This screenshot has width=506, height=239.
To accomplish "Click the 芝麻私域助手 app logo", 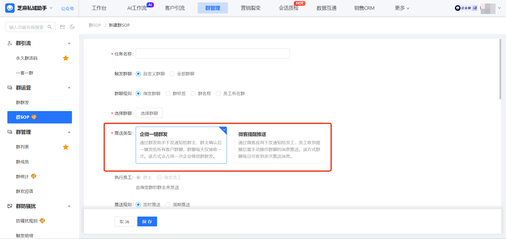I will 10,8.
